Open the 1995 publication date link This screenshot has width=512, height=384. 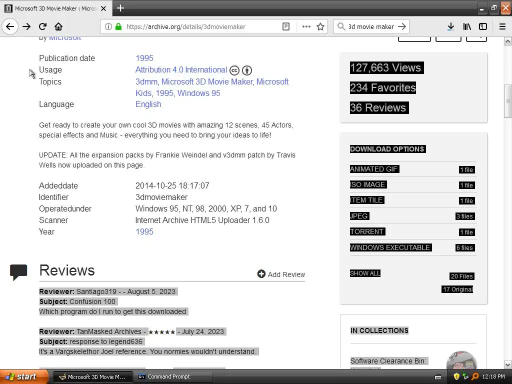[x=144, y=58]
